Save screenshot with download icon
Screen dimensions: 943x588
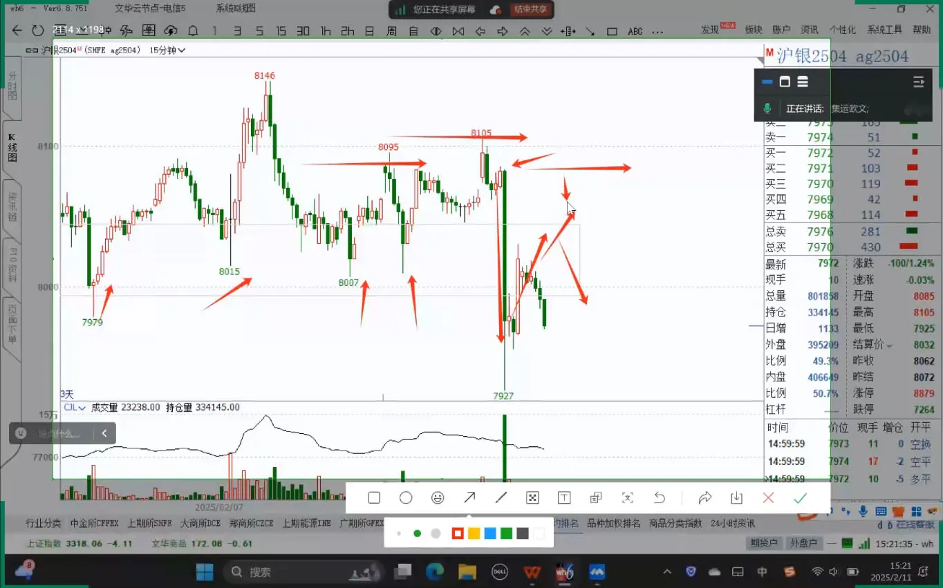click(x=736, y=497)
